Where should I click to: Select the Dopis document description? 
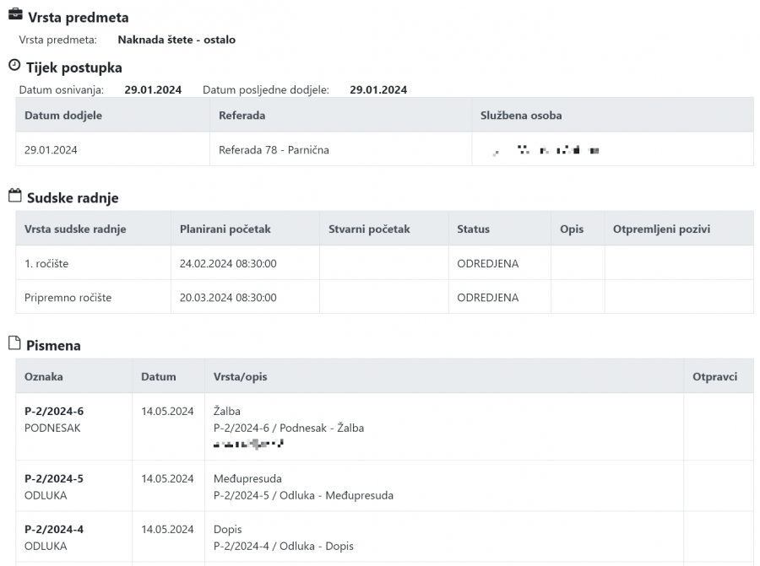point(228,529)
